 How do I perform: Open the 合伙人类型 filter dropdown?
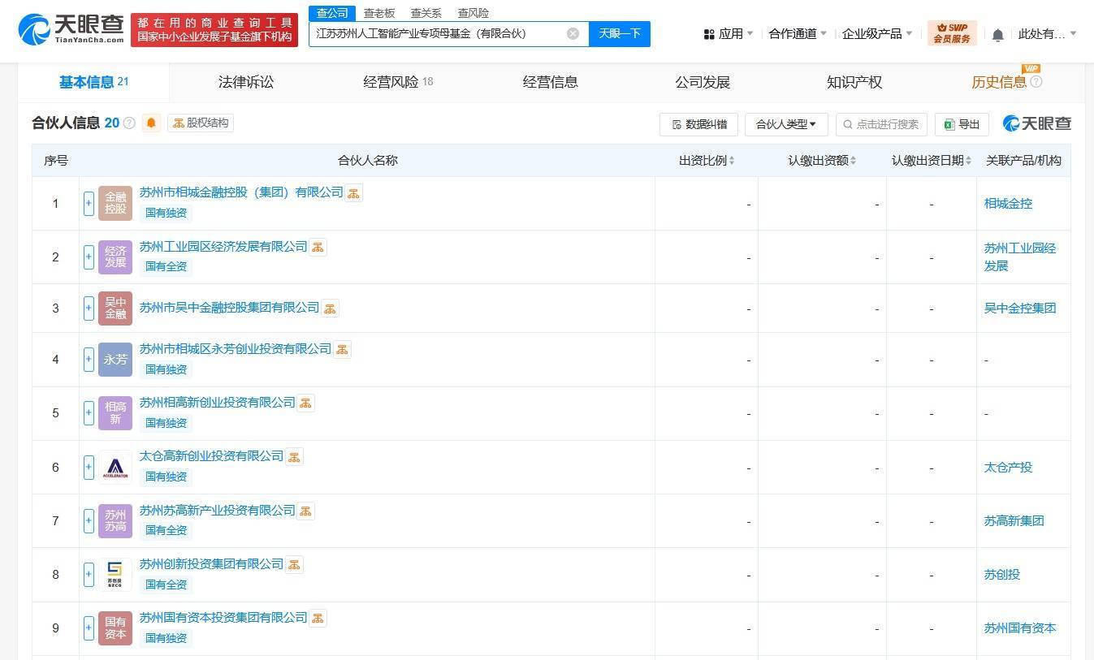pyautogui.click(x=785, y=124)
